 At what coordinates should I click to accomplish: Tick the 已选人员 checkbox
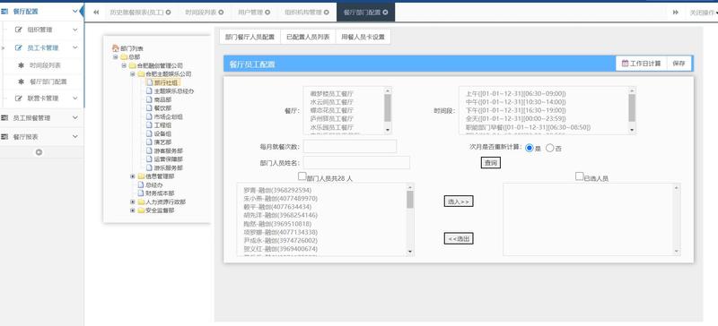[579, 176]
